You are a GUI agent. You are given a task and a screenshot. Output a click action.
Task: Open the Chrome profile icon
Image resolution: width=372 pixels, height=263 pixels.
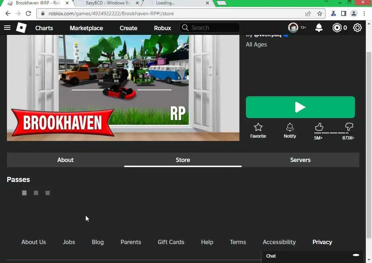point(353,13)
